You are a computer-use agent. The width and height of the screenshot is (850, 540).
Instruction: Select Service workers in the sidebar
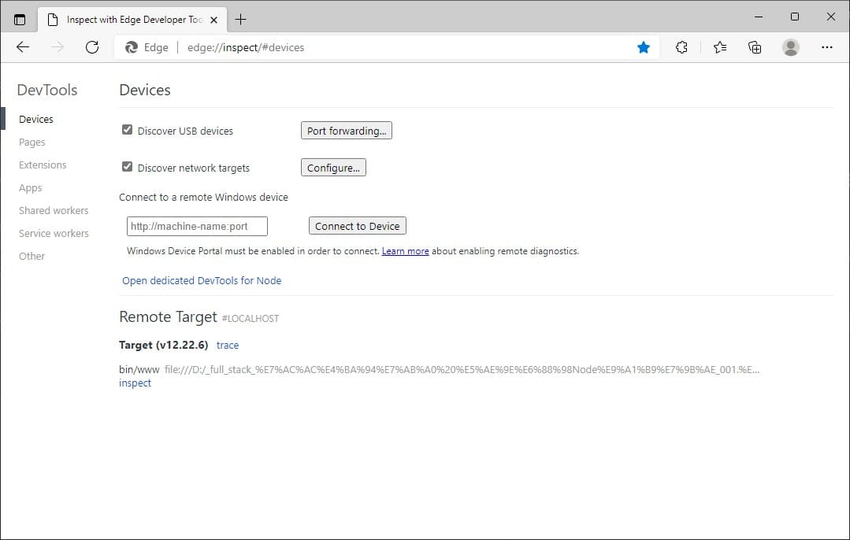[x=54, y=234]
